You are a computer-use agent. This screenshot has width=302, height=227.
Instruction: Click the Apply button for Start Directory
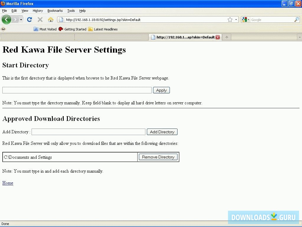pyautogui.click(x=161, y=90)
